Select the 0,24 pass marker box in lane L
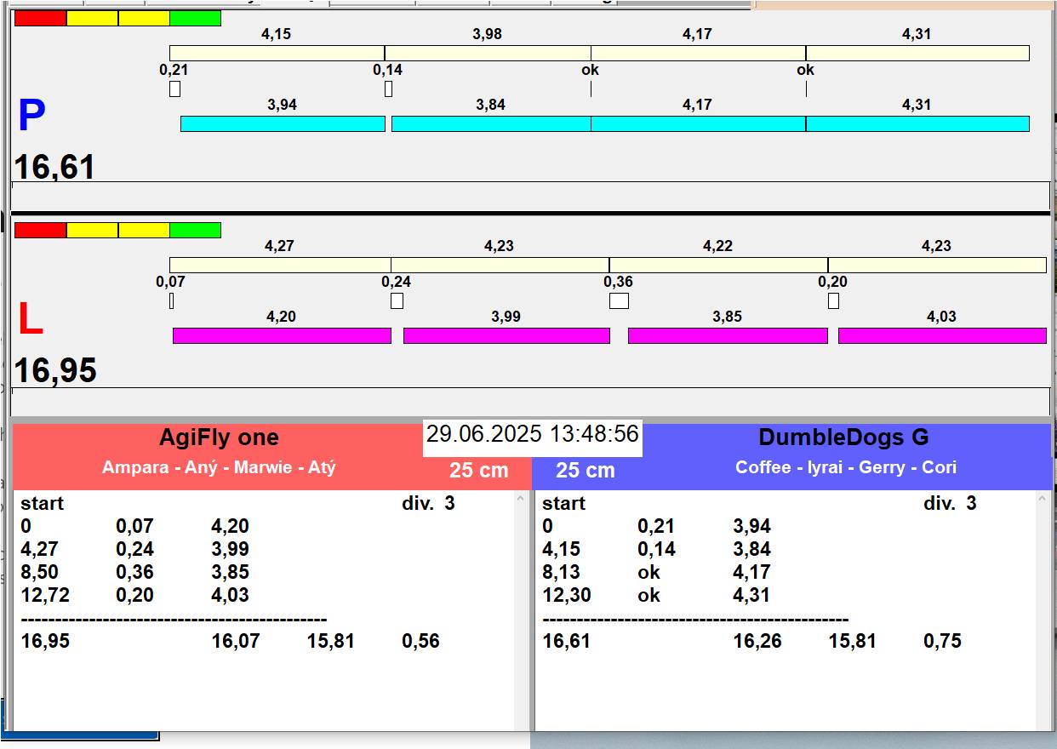The height and width of the screenshot is (749, 1057). coord(397,300)
